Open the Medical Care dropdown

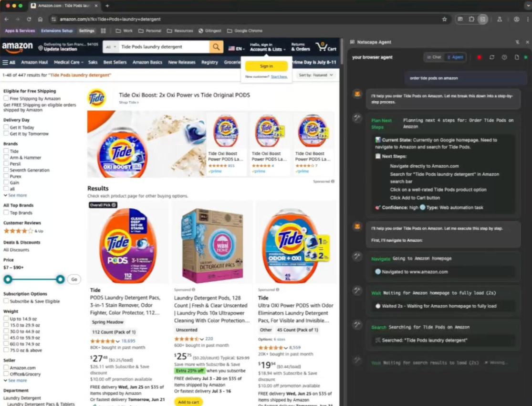click(69, 63)
